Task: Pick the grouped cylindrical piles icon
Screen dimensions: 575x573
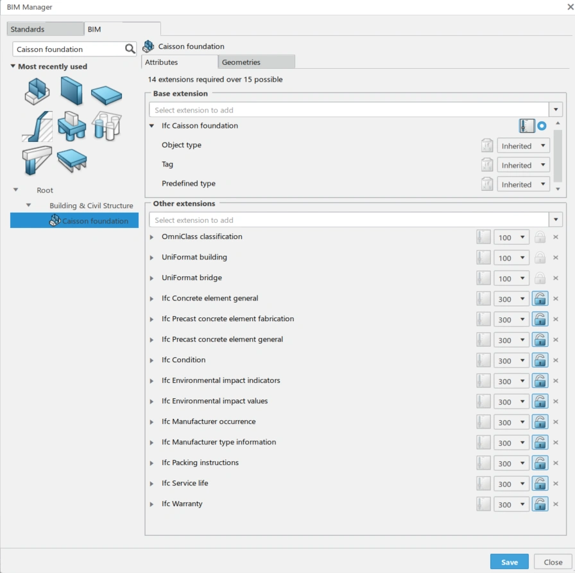Action: click(106, 125)
